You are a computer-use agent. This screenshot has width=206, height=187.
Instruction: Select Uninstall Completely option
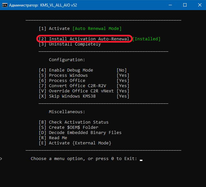point(70,44)
